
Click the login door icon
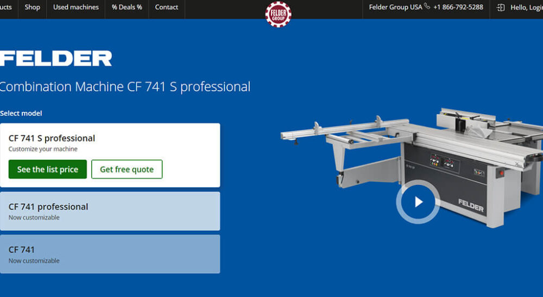click(501, 7)
